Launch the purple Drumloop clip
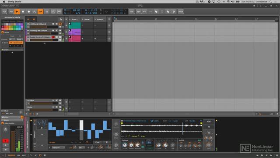Viewport: 280px width, 158px height. click(x=70, y=30)
